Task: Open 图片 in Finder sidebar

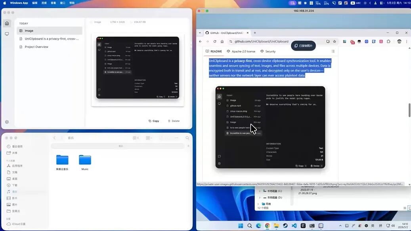Action: tap(12, 204)
